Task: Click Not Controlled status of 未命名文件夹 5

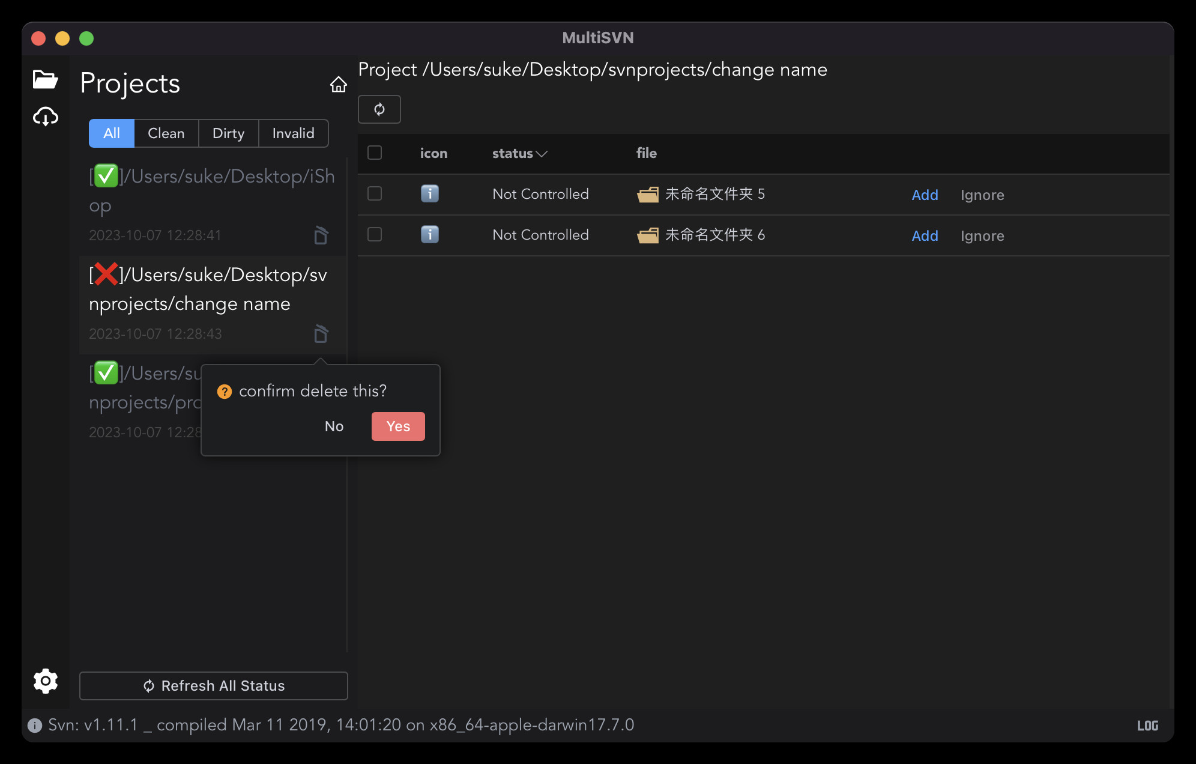Action: 540,194
